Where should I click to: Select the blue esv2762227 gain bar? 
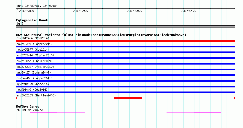click(126, 69)
